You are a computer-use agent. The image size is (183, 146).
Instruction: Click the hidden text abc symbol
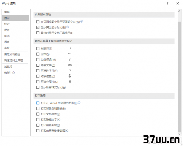pos(70,65)
